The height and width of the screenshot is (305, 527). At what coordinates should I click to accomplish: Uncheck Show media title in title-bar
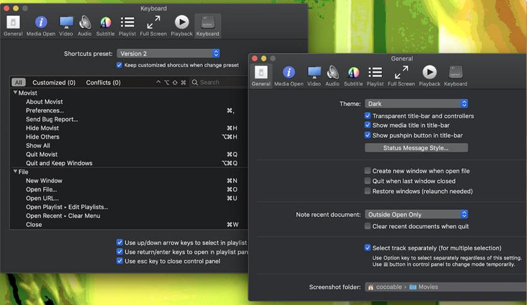click(368, 125)
